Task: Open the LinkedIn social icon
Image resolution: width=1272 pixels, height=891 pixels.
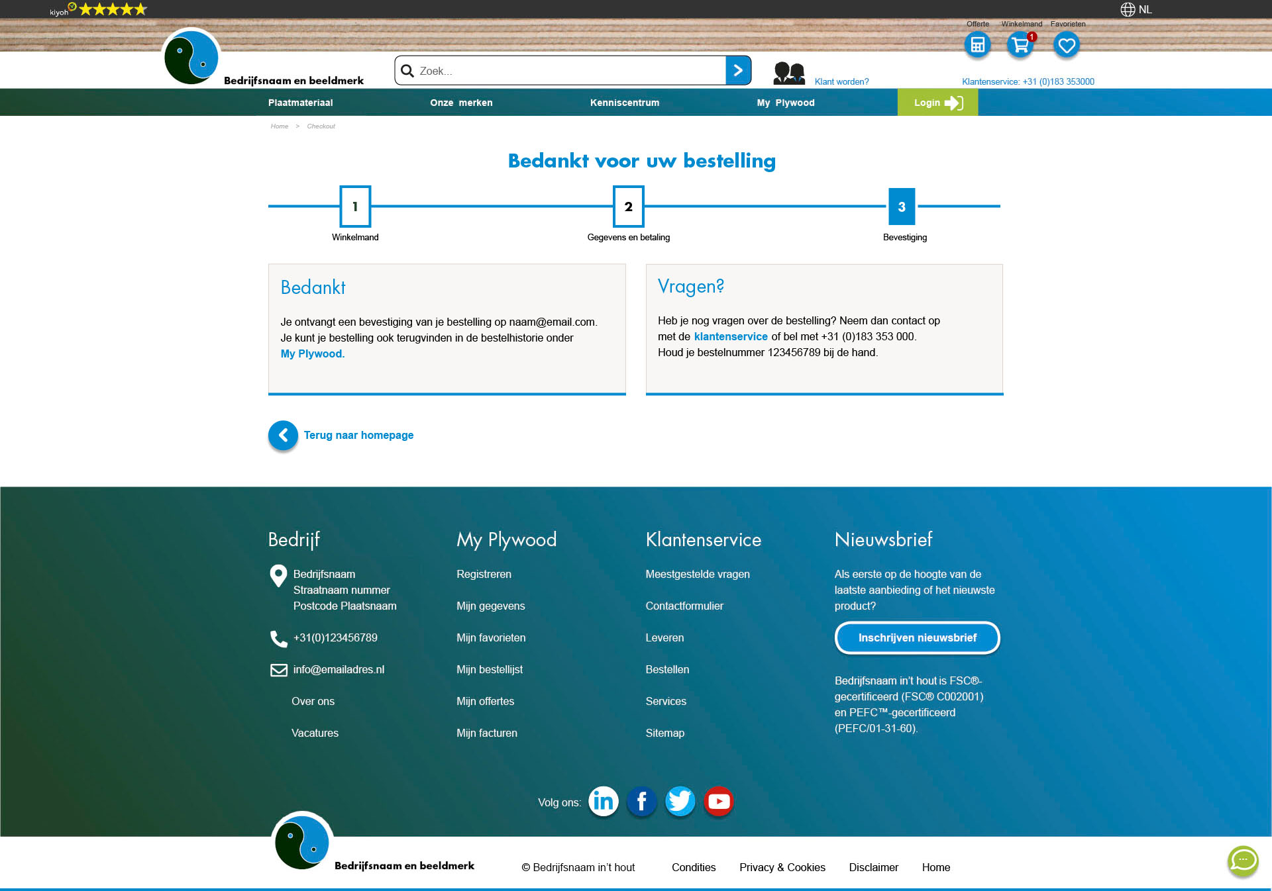Action: (x=603, y=802)
